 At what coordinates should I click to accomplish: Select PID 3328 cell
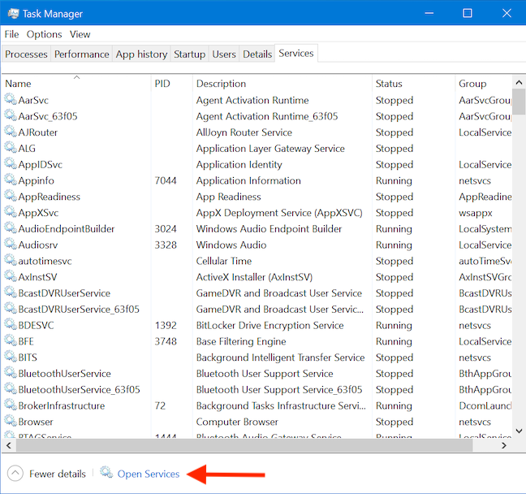(166, 245)
